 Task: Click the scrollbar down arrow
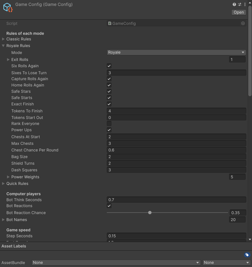click(x=250, y=239)
